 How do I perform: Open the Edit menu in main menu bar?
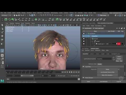[5, 13]
